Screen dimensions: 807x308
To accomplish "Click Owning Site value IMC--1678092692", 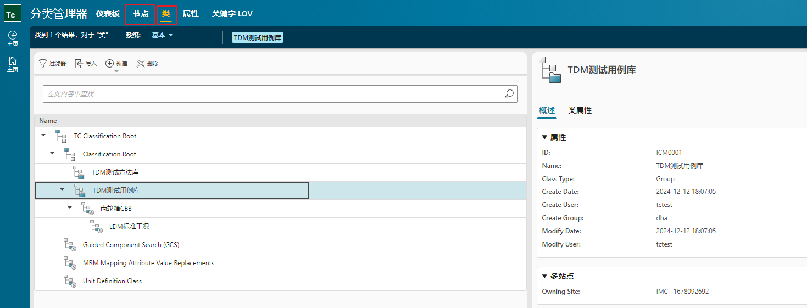I will (x=682, y=292).
